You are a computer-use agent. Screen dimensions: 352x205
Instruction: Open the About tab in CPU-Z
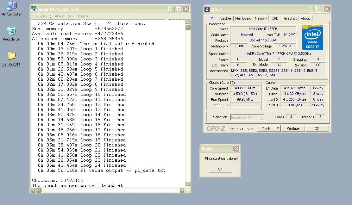point(305,18)
